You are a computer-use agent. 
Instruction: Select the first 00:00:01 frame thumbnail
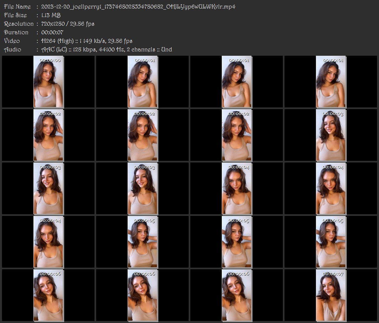click(143, 82)
